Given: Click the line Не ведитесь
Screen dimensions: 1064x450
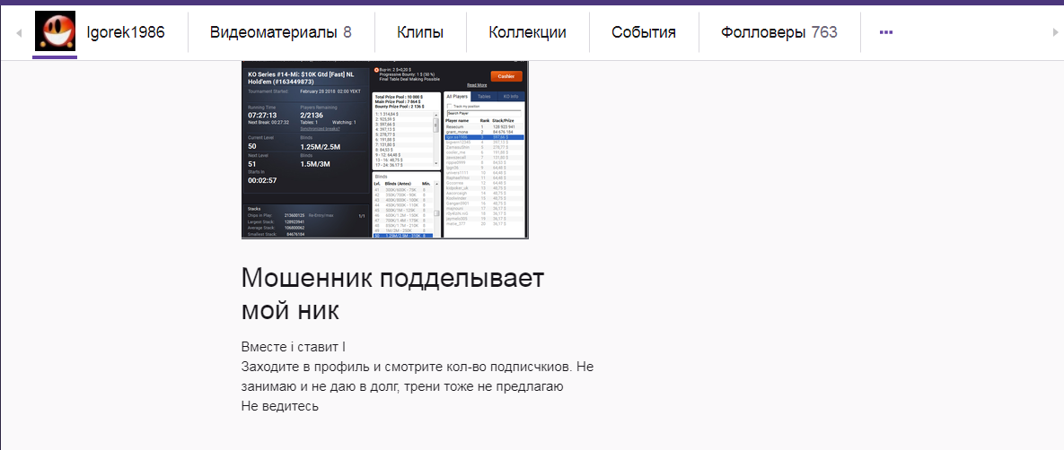Looking at the screenshot, I should pos(279,407).
